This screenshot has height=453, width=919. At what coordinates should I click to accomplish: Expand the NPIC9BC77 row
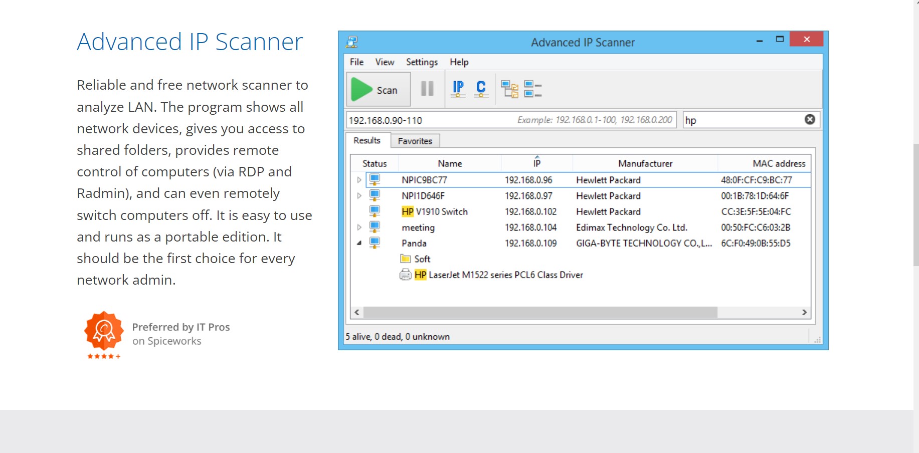(359, 180)
